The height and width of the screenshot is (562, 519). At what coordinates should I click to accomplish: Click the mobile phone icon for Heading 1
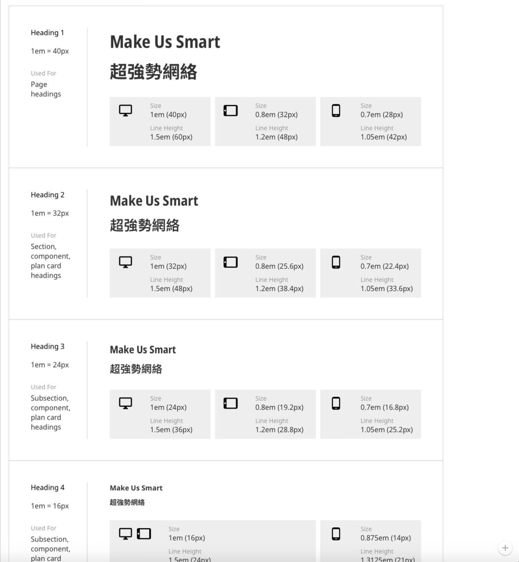pyautogui.click(x=336, y=110)
